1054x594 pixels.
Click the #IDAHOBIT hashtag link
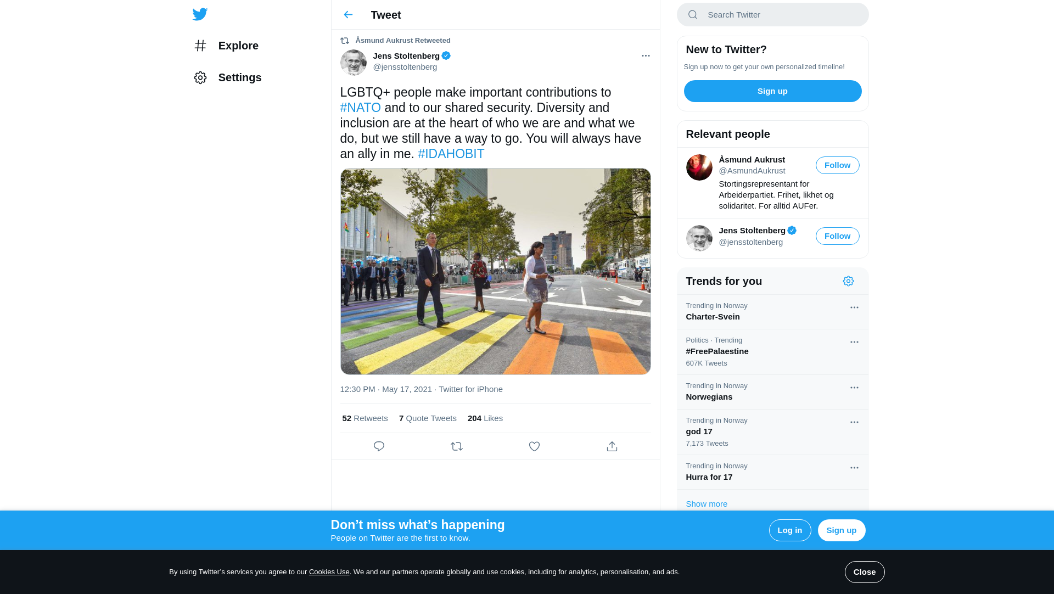[451, 154]
